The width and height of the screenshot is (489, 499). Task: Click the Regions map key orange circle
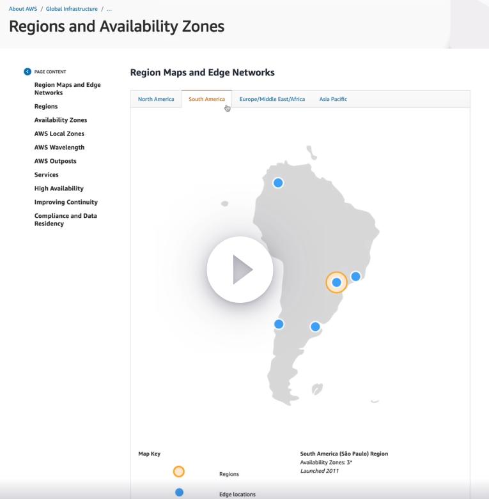[x=178, y=472]
